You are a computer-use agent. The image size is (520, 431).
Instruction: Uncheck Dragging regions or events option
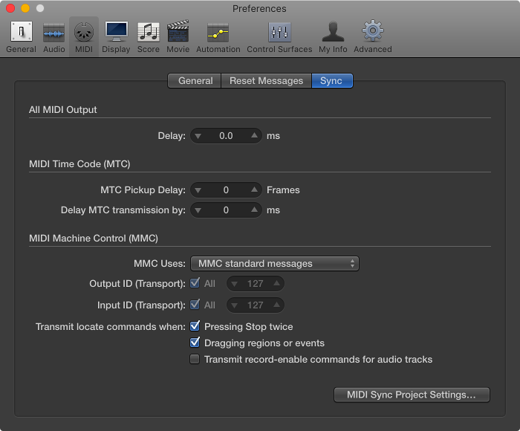[195, 343]
